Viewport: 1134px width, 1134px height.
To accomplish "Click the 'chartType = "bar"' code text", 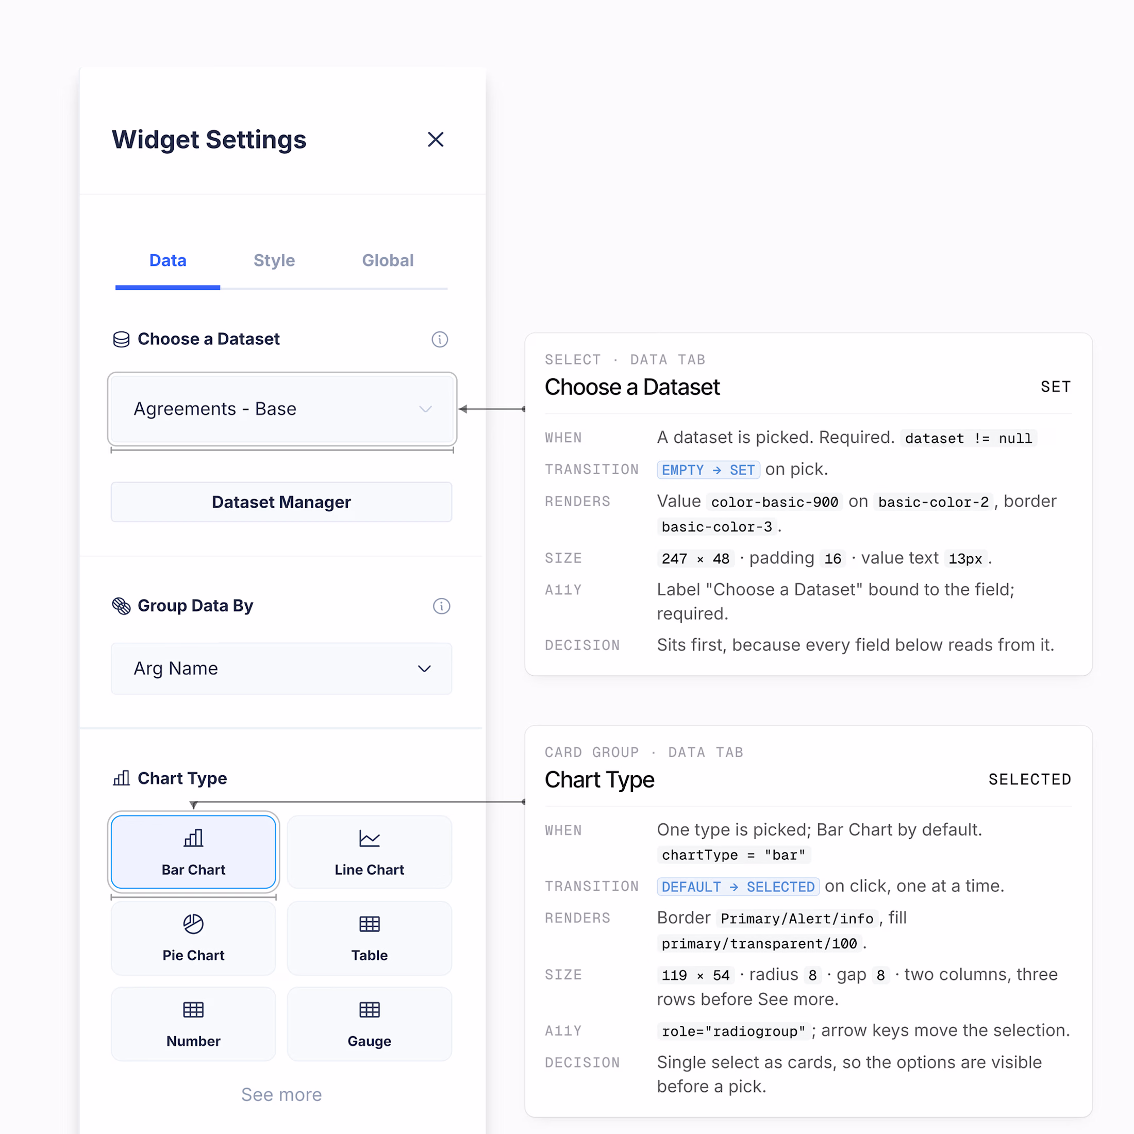I will [733, 855].
